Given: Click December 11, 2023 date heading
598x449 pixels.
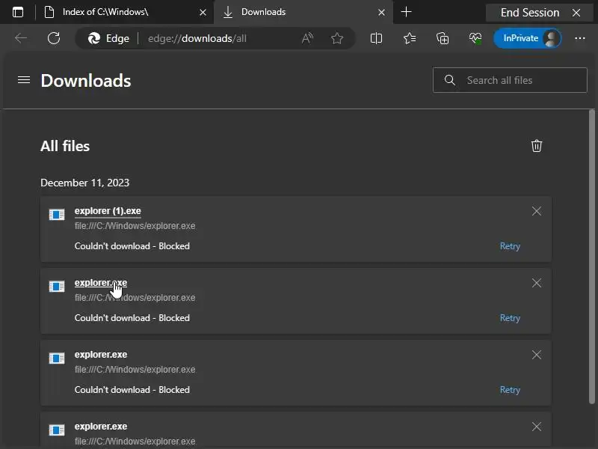Looking at the screenshot, I should tap(84, 183).
